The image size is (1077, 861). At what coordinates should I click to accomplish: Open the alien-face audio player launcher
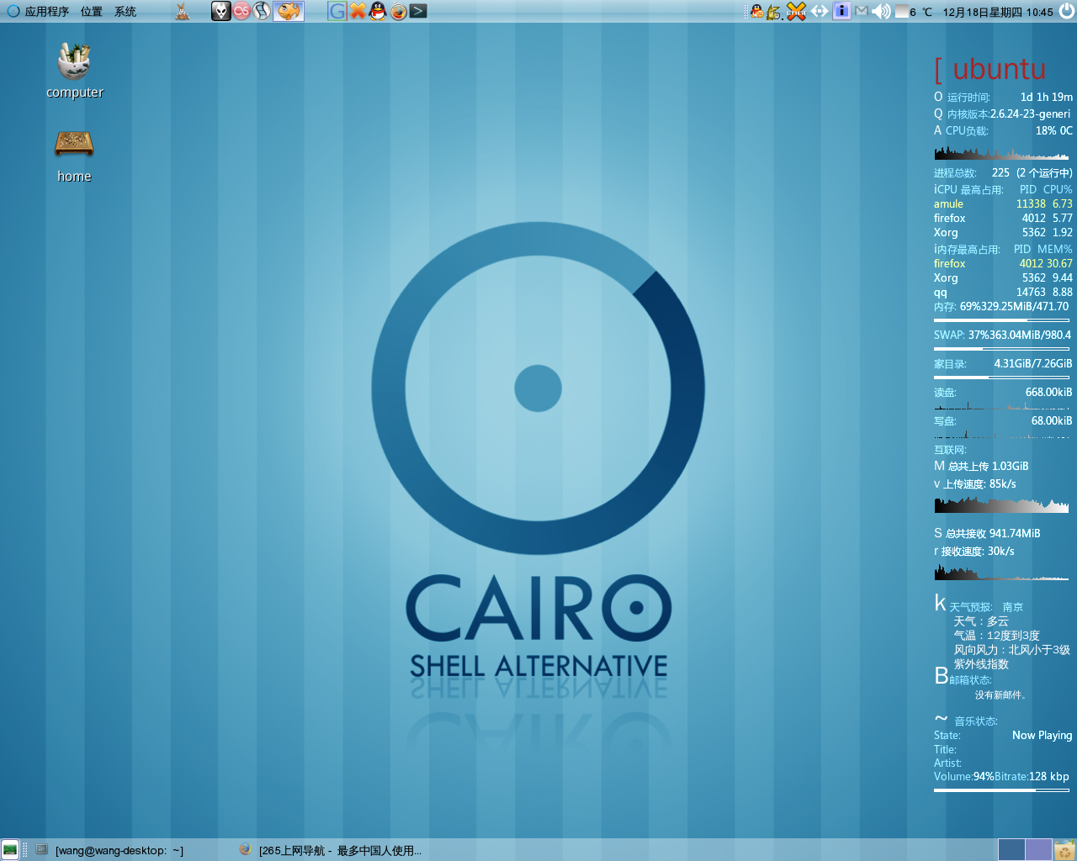220,11
